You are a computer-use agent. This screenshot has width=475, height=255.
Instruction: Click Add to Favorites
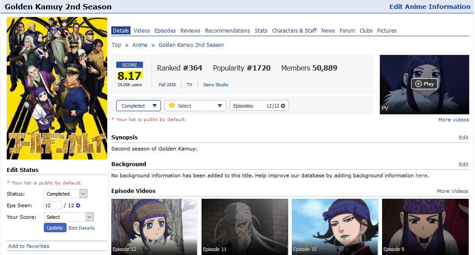click(29, 246)
